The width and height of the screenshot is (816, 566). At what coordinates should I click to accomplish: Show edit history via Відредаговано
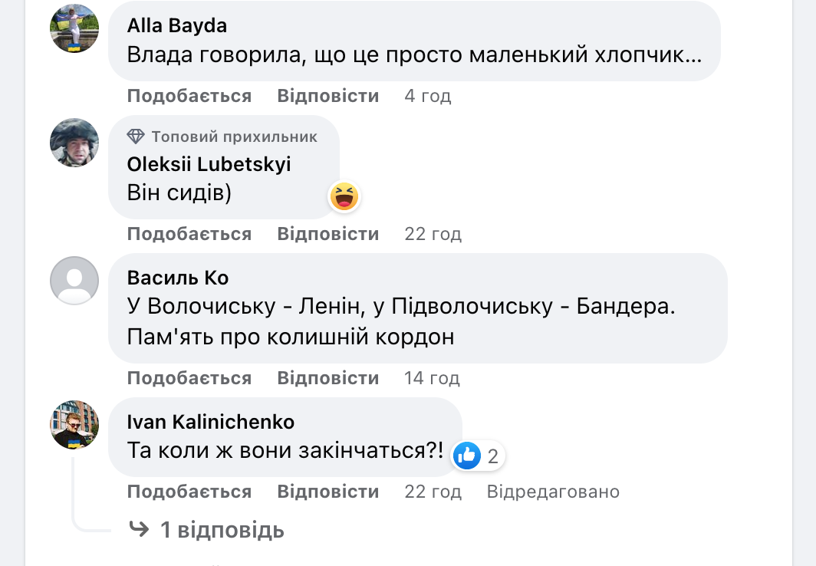553,492
